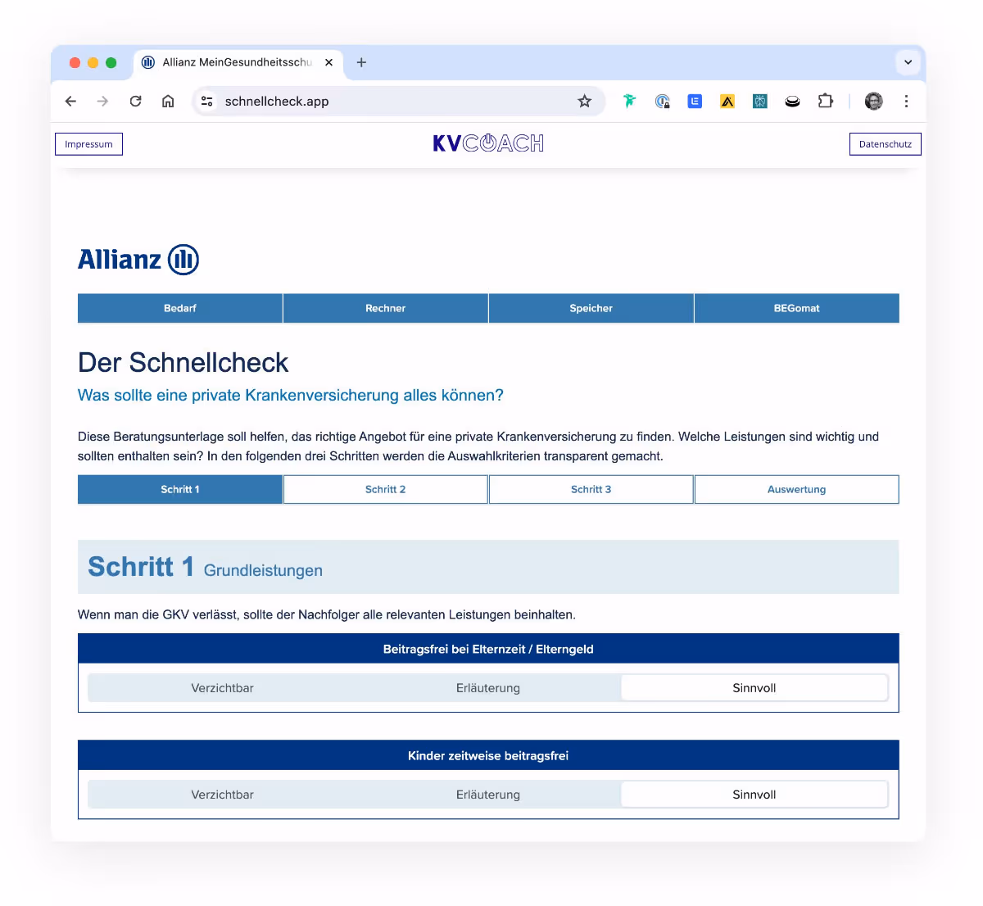This screenshot has height=906, width=983.
Task: Open the KVCOACH logo
Action: coord(488,143)
